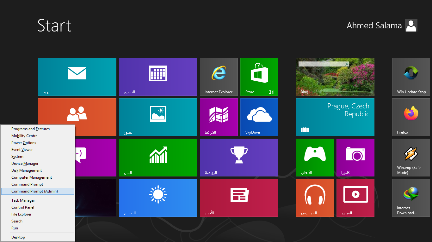Launch the Internet Download Manager tile
The width and height of the screenshot is (432, 242).
(x=411, y=198)
